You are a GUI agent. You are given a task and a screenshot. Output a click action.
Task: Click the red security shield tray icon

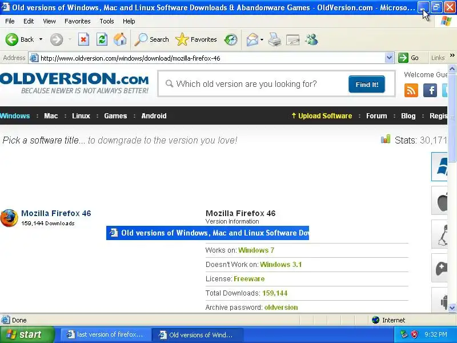[414, 334]
